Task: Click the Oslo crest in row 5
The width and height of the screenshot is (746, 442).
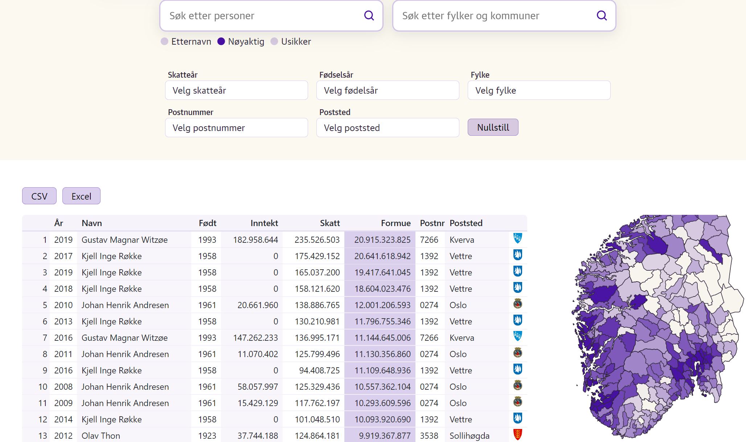Action: 517,304
